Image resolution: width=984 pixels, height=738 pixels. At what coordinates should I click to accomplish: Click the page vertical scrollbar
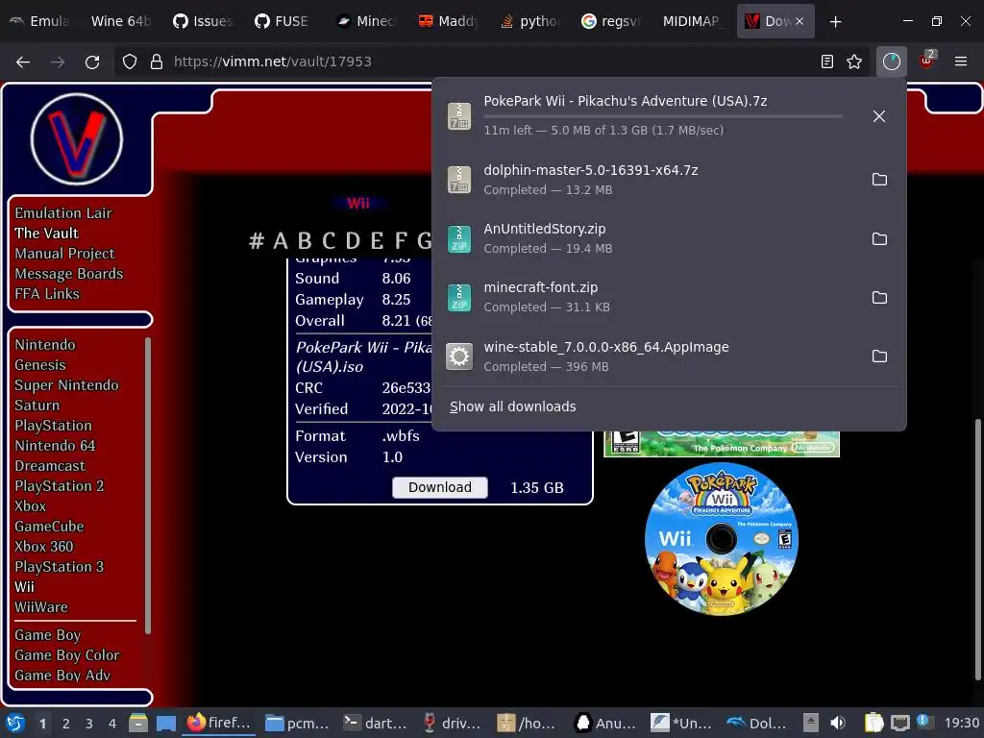click(x=977, y=549)
